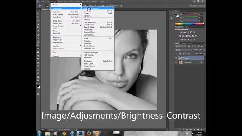Pick a color from spectrum ramp
Screen dimensions: 242x136
(x=189, y=24)
